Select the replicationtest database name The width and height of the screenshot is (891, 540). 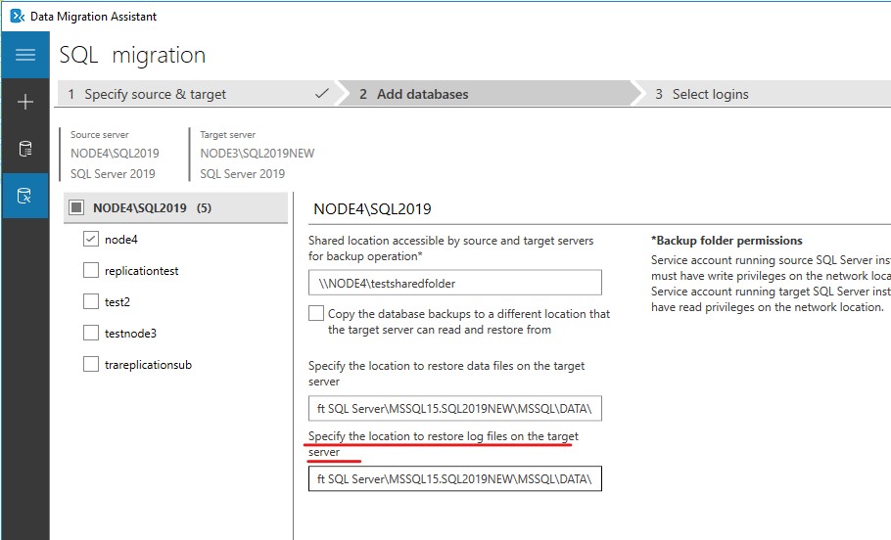[x=142, y=271]
